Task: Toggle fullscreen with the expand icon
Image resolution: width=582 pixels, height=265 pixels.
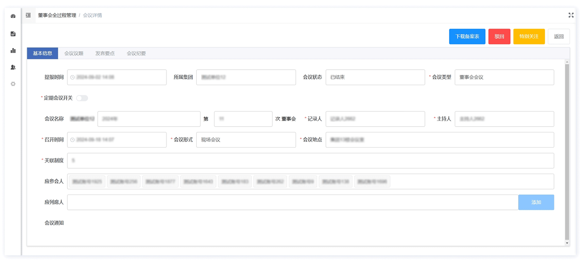Action: 571,15
